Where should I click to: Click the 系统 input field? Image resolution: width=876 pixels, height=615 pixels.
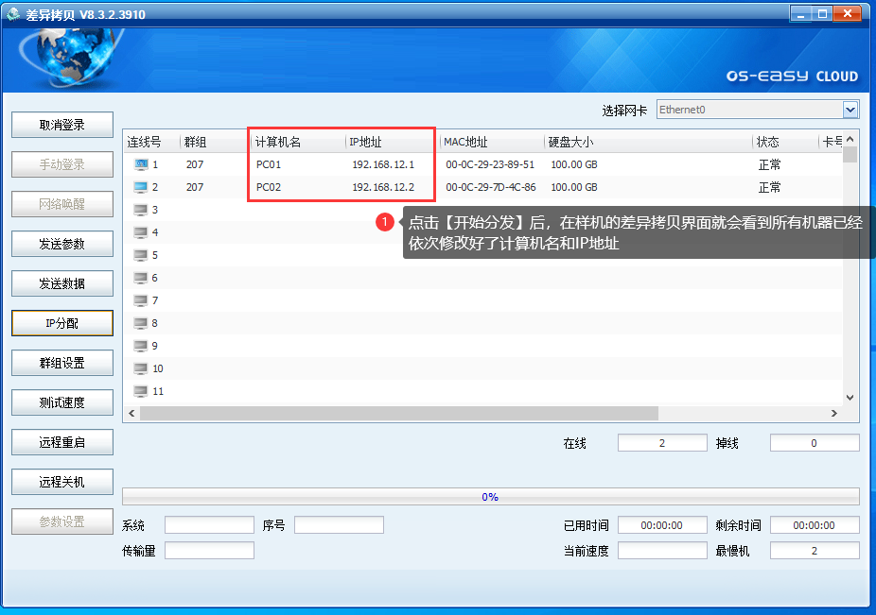coord(209,525)
